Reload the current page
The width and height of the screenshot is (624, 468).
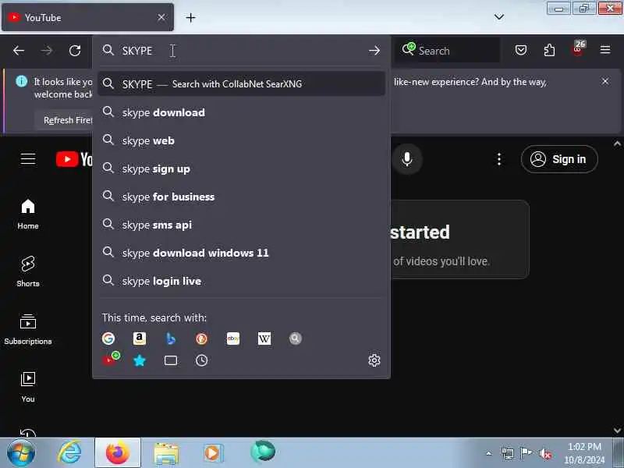point(75,51)
